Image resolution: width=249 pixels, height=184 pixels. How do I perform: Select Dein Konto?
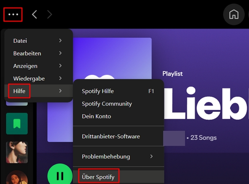point(118,116)
